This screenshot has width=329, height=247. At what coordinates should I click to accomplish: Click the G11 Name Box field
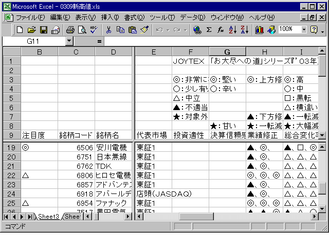[33, 41]
